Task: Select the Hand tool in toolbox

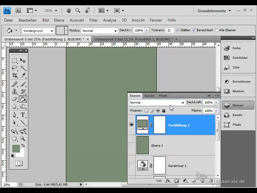Action: point(14,139)
